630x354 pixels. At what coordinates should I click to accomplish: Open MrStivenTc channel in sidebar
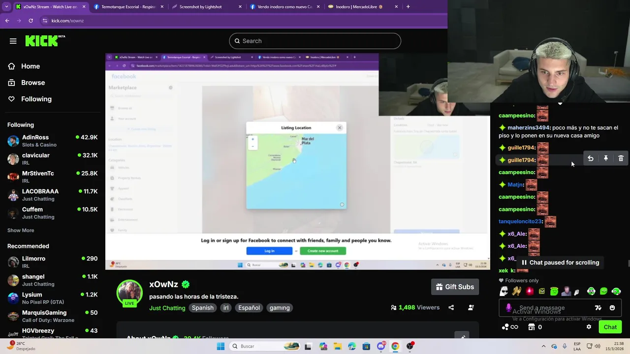[x=52, y=177]
